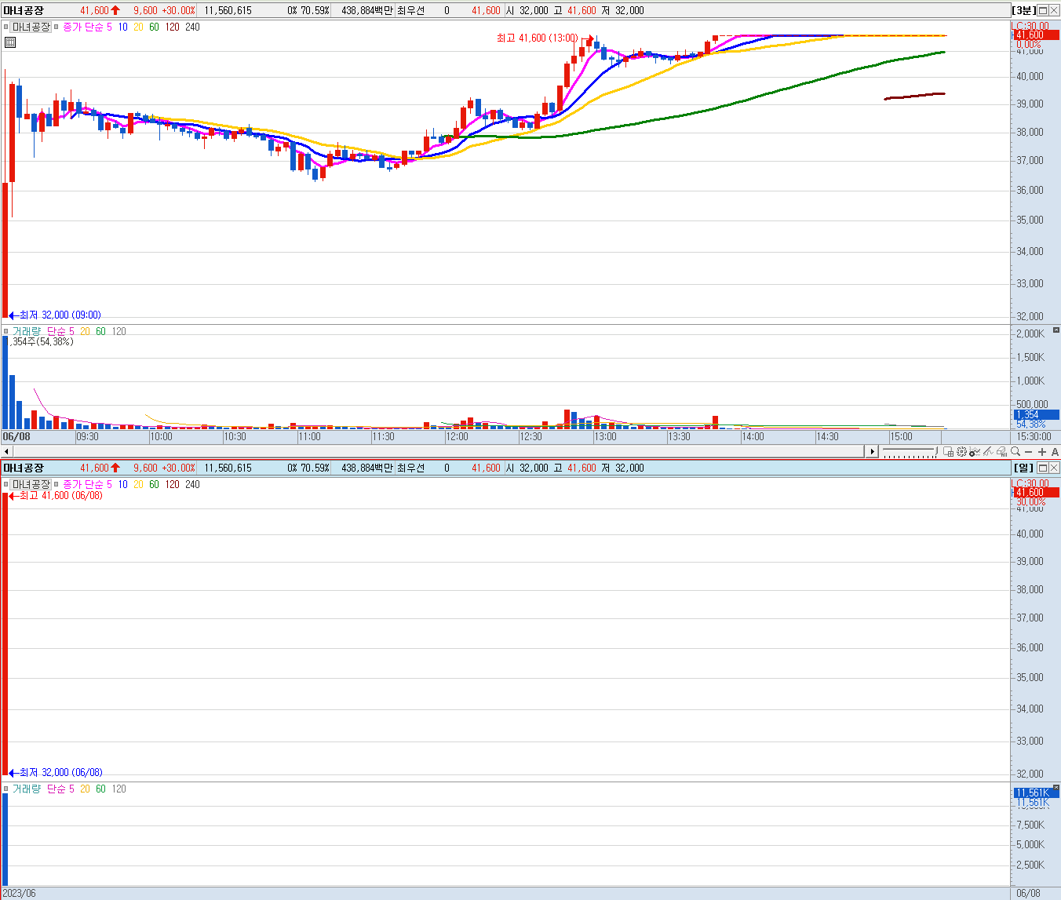
Task: Click the horizontal scrollbar track under upper chart
Action: (x=439, y=452)
